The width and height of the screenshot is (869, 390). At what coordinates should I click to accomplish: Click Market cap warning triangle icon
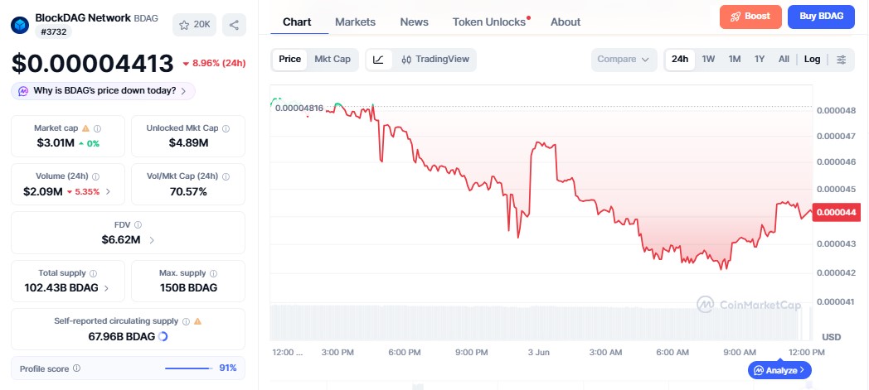85,128
